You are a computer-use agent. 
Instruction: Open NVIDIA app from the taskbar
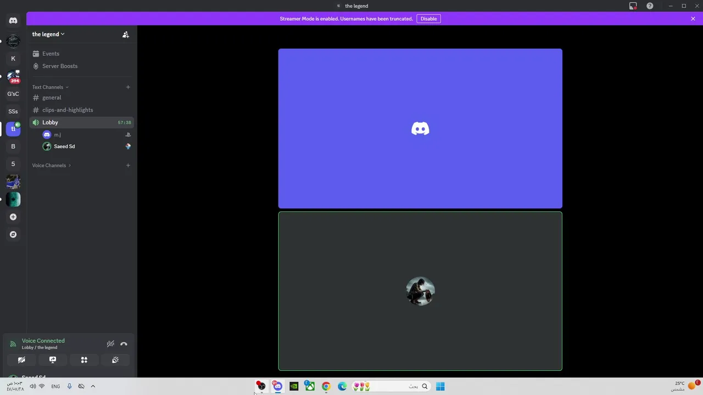(x=294, y=386)
